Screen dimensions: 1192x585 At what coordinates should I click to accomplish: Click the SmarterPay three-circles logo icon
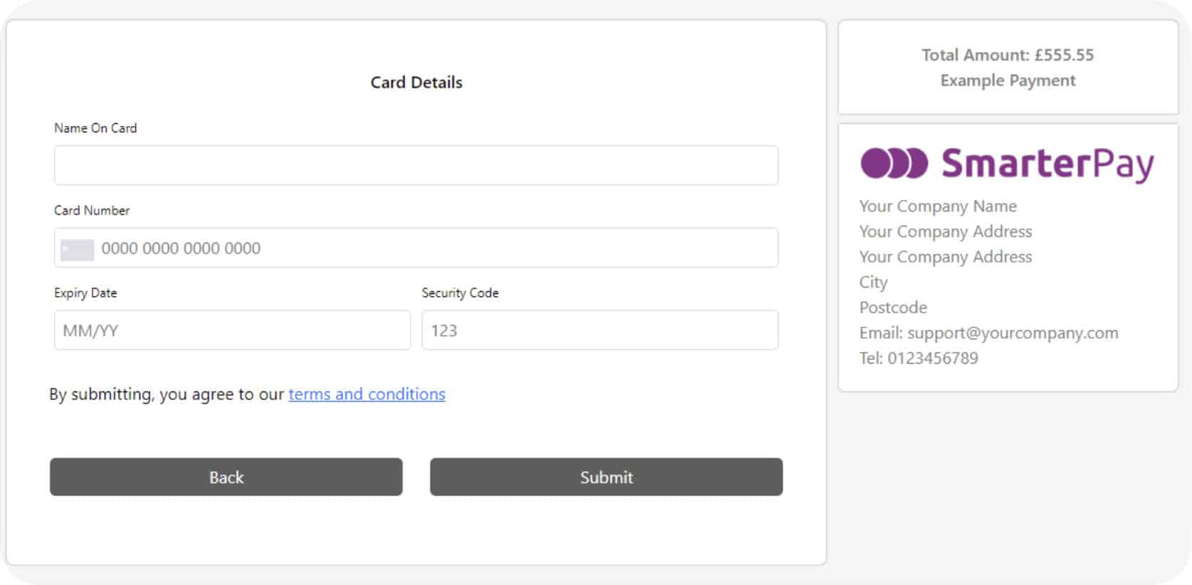pos(894,164)
